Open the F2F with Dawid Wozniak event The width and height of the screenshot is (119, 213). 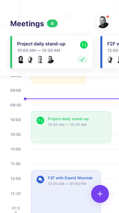click(66, 192)
